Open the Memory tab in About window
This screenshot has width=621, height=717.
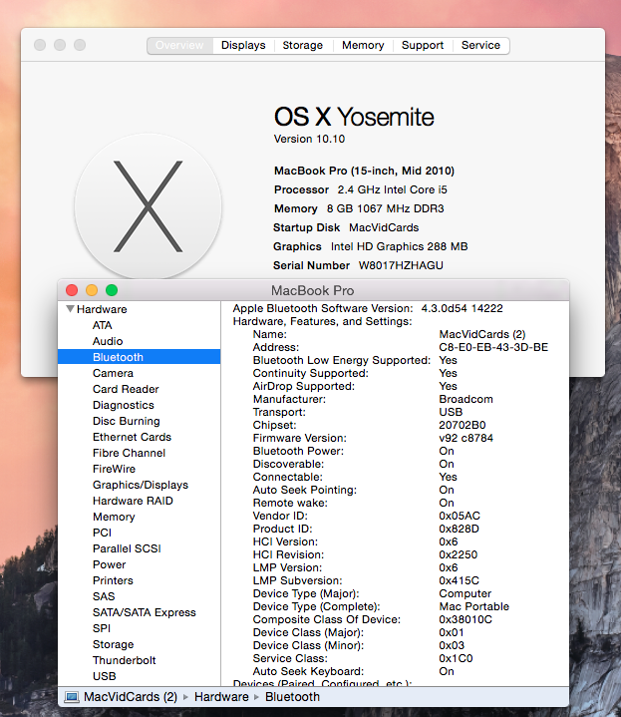pyautogui.click(x=363, y=45)
